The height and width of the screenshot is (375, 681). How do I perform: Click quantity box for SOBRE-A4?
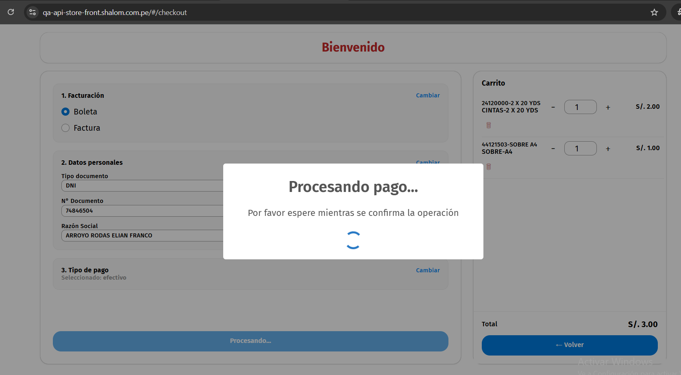[x=580, y=149]
